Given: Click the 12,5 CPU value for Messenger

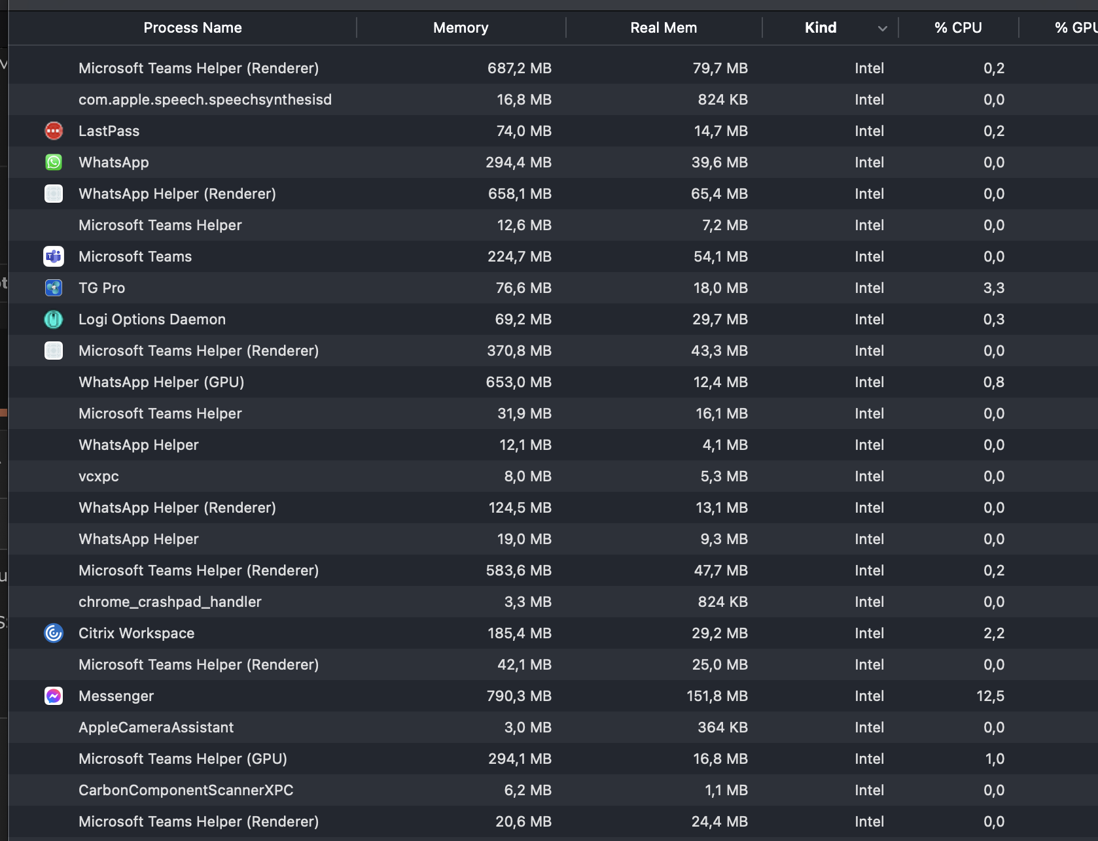Looking at the screenshot, I should (991, 696).
